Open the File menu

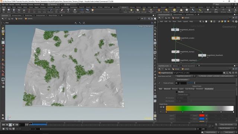[x=3, y=4]
